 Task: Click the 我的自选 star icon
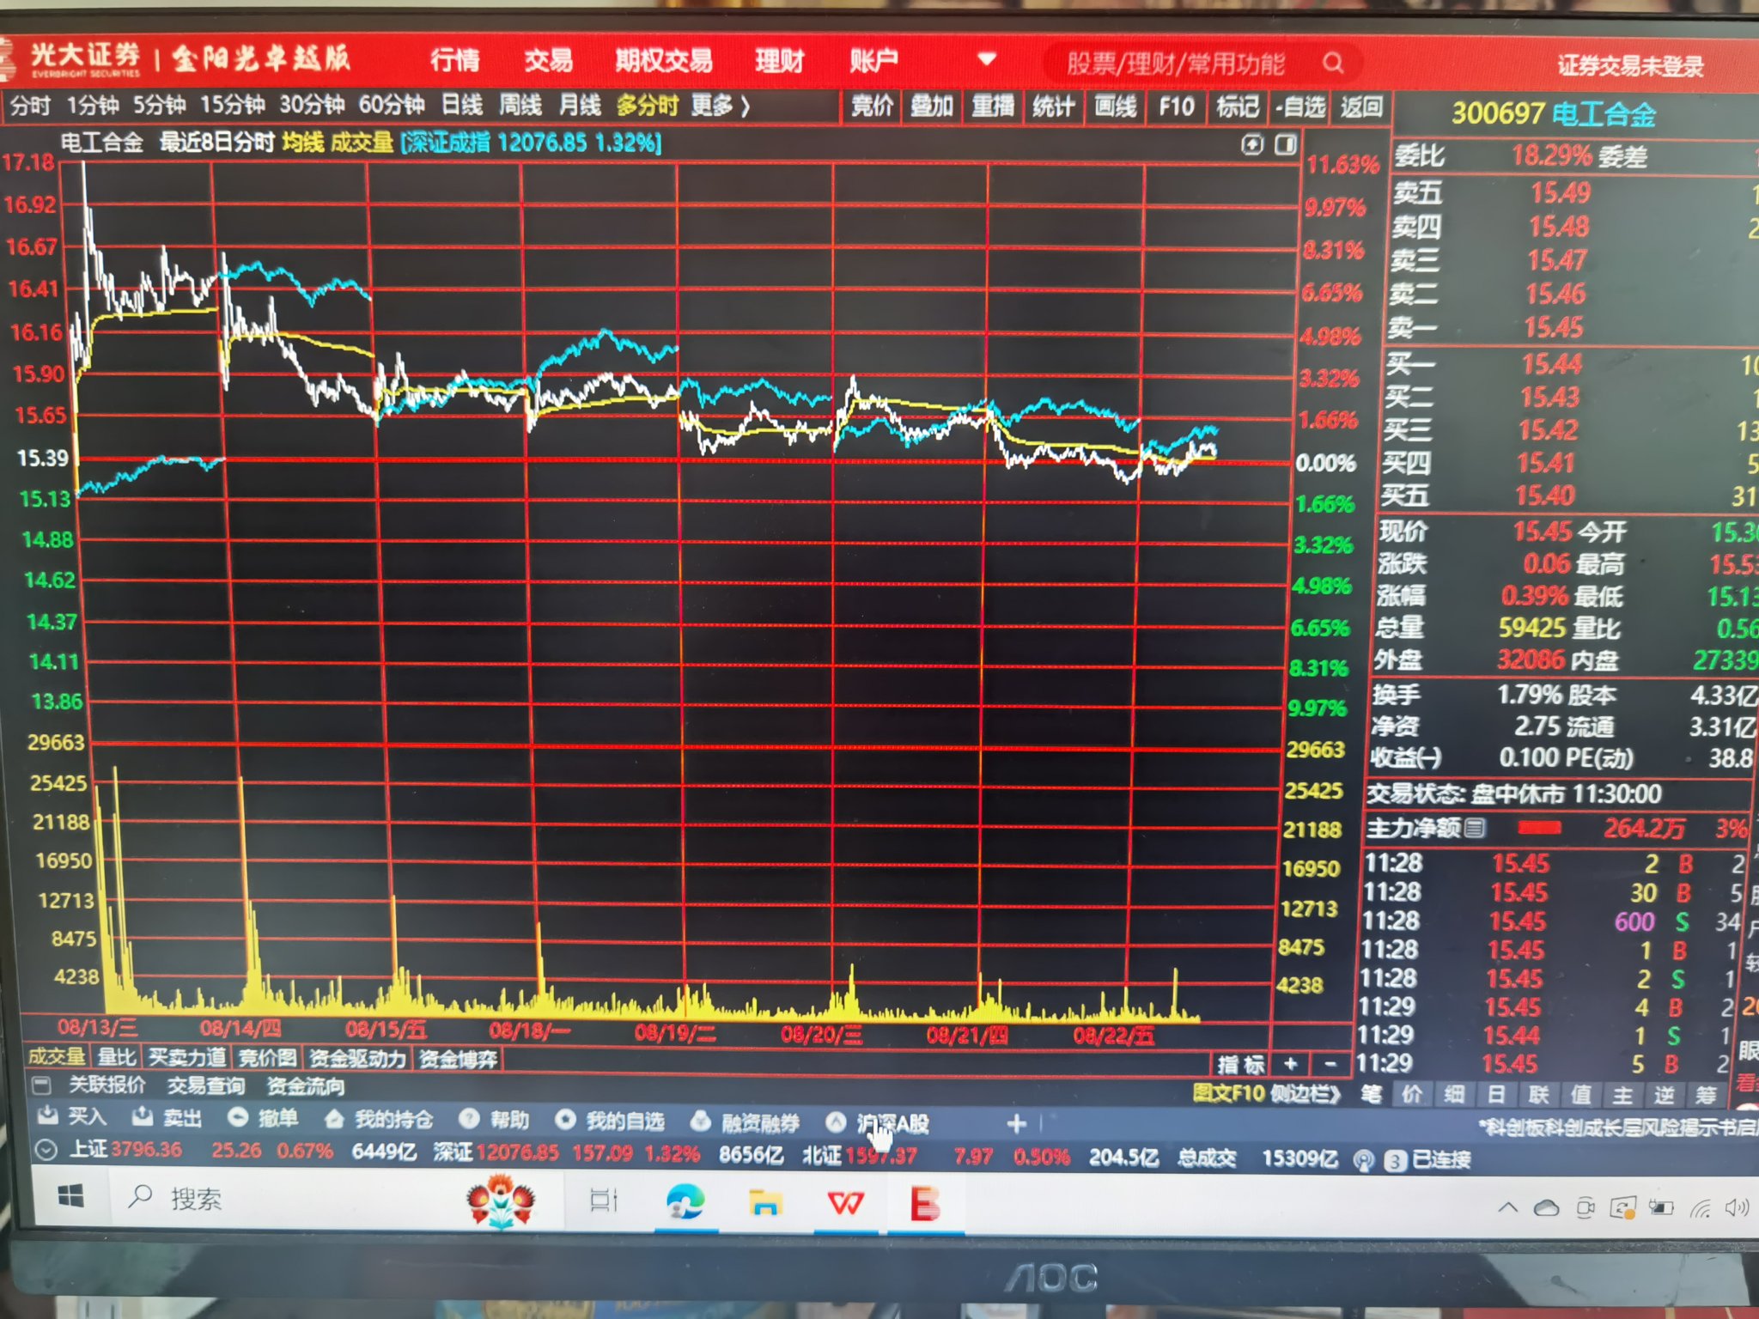point(565,1120)
